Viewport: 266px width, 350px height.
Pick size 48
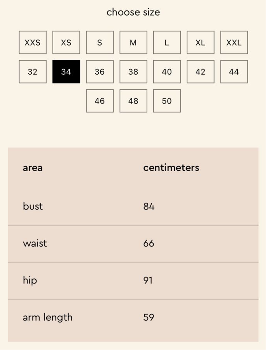pyautogui.click(x=133, y=101)
